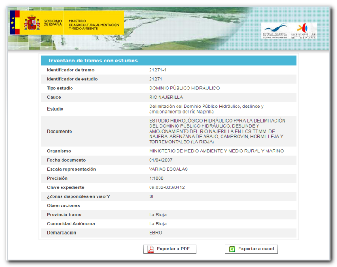Click the PDF icon in the export button
337x267 pixels.
coord(151,249)
